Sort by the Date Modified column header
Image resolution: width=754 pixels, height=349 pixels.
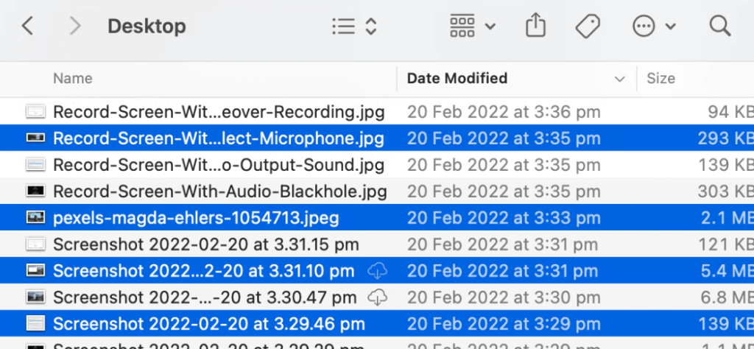457,78
